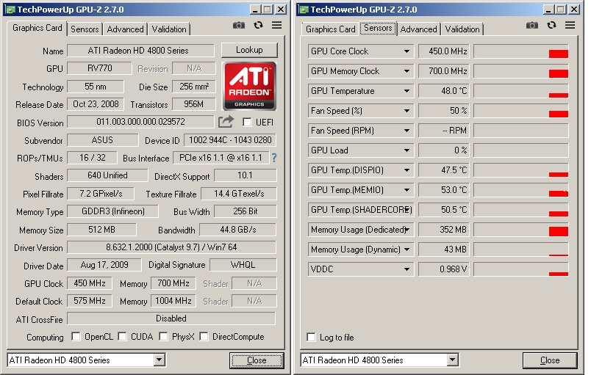Open GPU Load sensor dropdown
Screen dimensions: 591x375
pos(406,150)
